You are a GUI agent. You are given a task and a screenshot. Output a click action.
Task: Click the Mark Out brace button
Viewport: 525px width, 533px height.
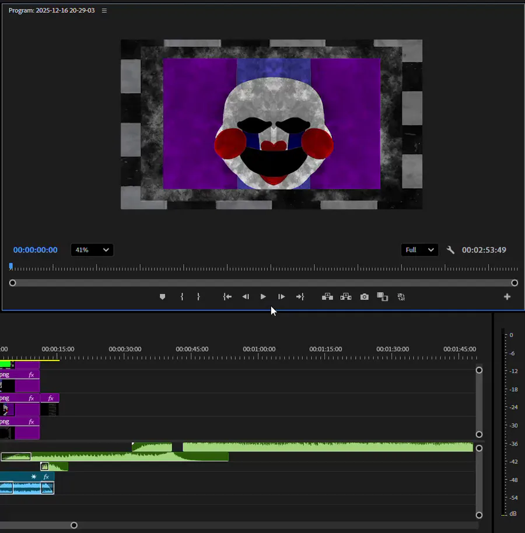pyautogui.click(x=198, y=297)
